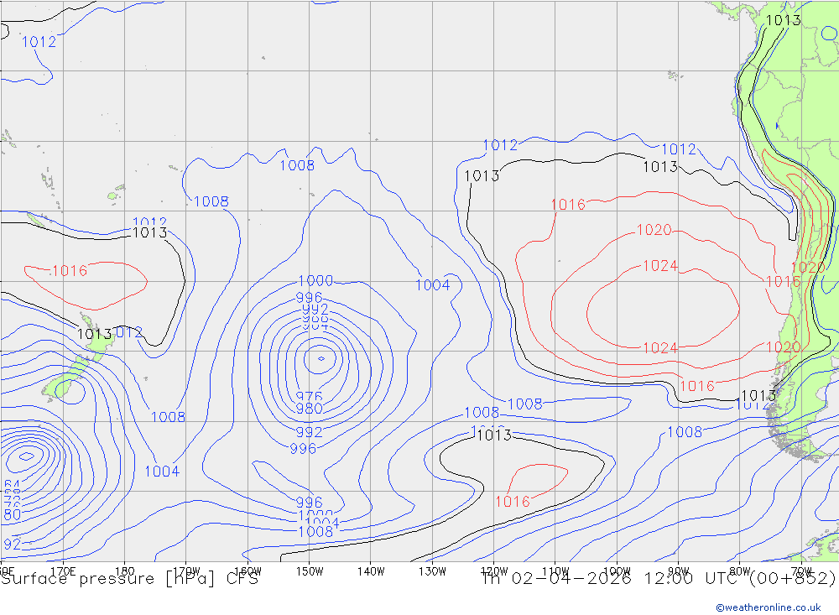Open the ©weatheronline.co.uk credit link
This screenshot has height=615, width=839.
tap(769, 607)
